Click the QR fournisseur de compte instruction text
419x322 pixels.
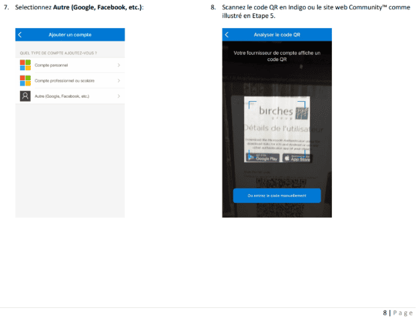[277, 56]
